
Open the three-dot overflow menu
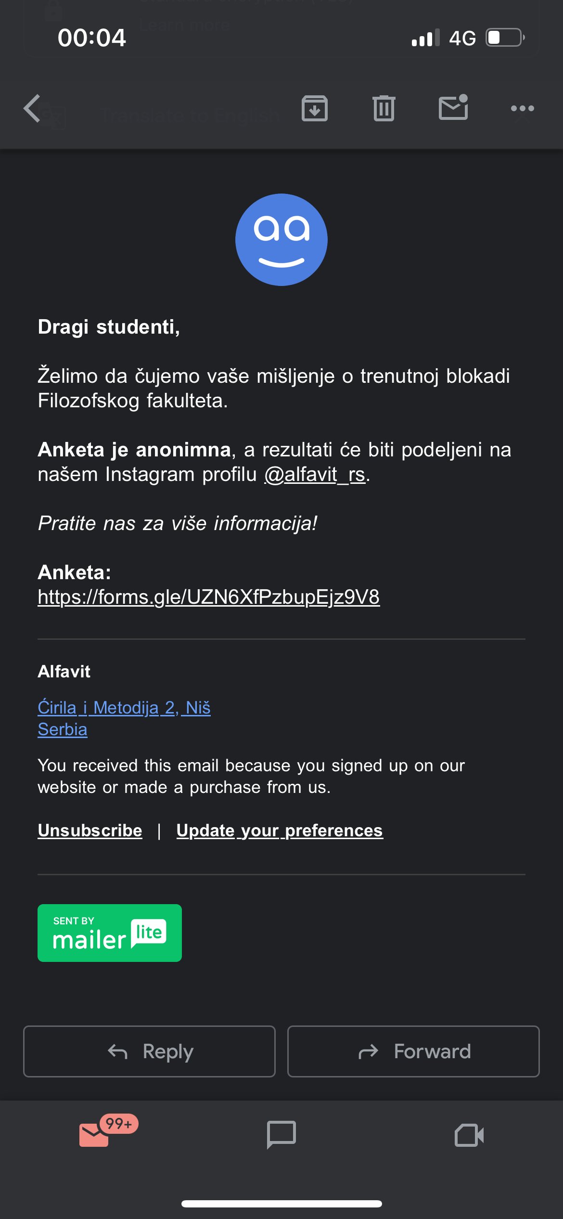point(523,108)
